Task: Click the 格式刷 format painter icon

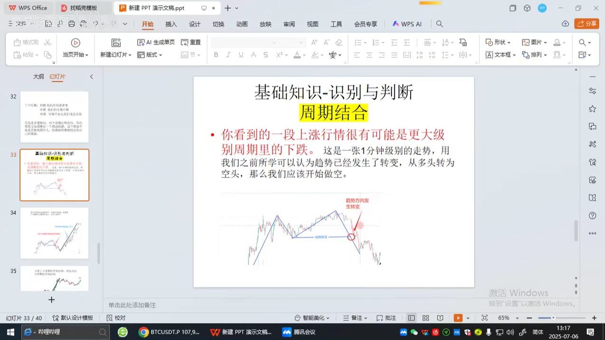Action: point(27,42)
